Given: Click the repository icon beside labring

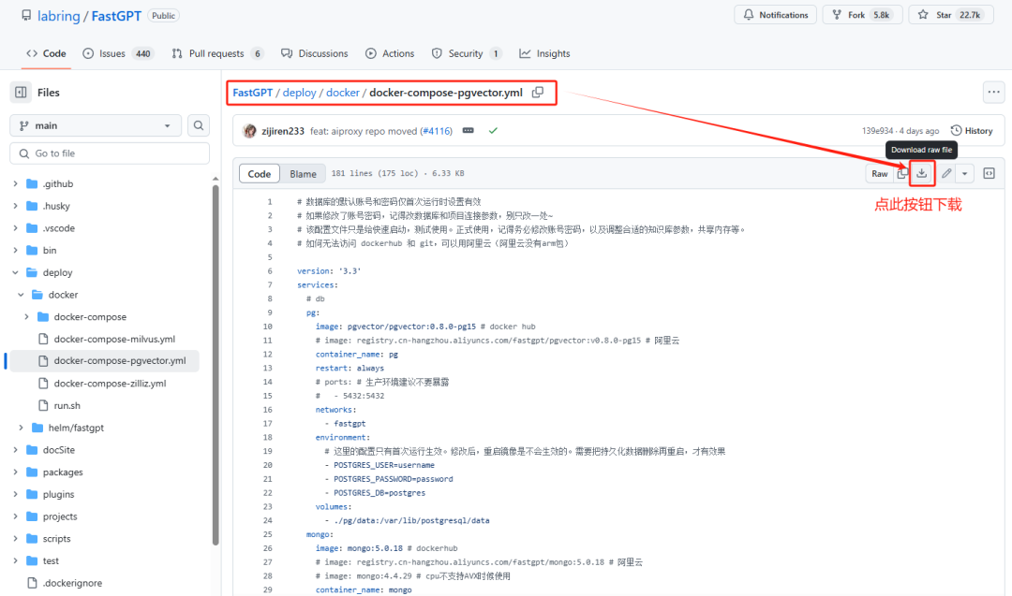Looking at the screenshot, I should coord(26,15).
